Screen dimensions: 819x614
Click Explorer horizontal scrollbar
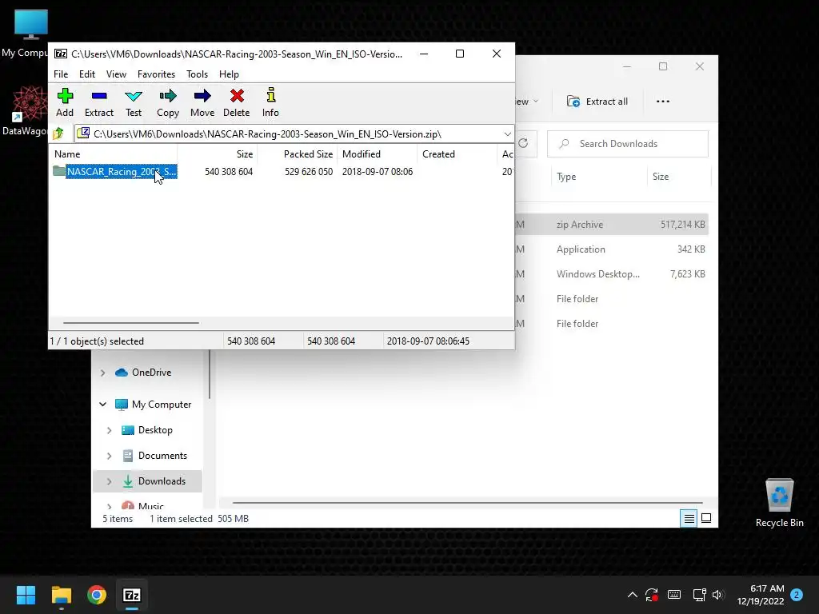click(x=467, y=503)
